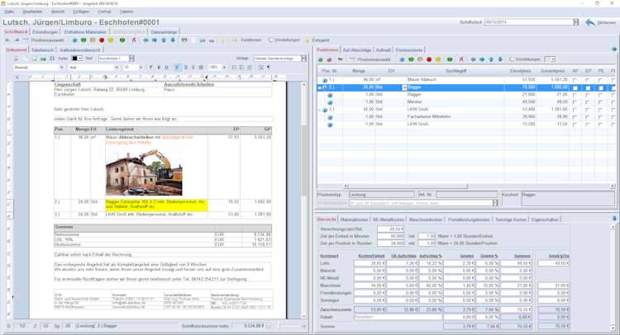Move position down in the Positionen toolbar

(500, 59)
